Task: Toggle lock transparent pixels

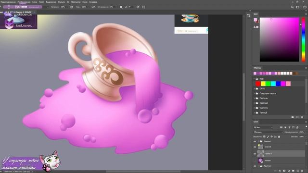Action: click(264, 136)
